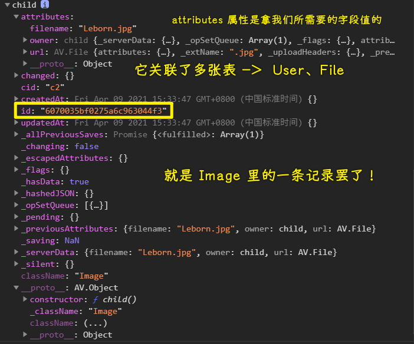The width and height of the screenshot is (414, 344).
Task: Expand the __proto__ under attributes
Action: pos(25,63)
